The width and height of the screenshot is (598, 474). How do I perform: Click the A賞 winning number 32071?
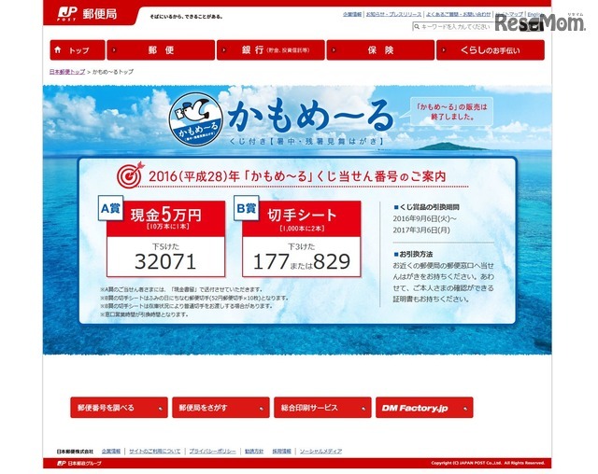click(x=165, y=261)
